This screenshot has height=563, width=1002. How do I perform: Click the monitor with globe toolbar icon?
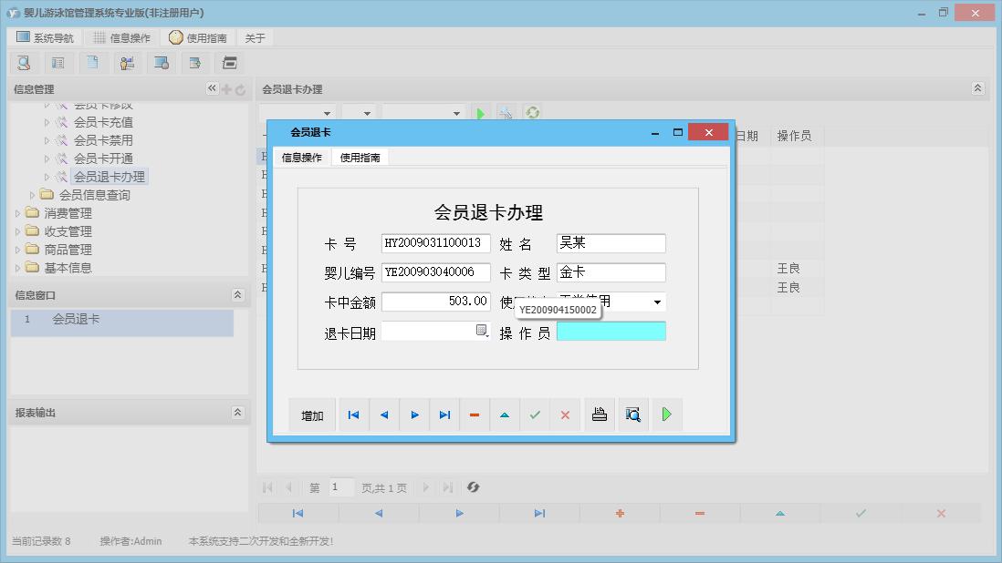pyautogui.click(x=161, y=62)
